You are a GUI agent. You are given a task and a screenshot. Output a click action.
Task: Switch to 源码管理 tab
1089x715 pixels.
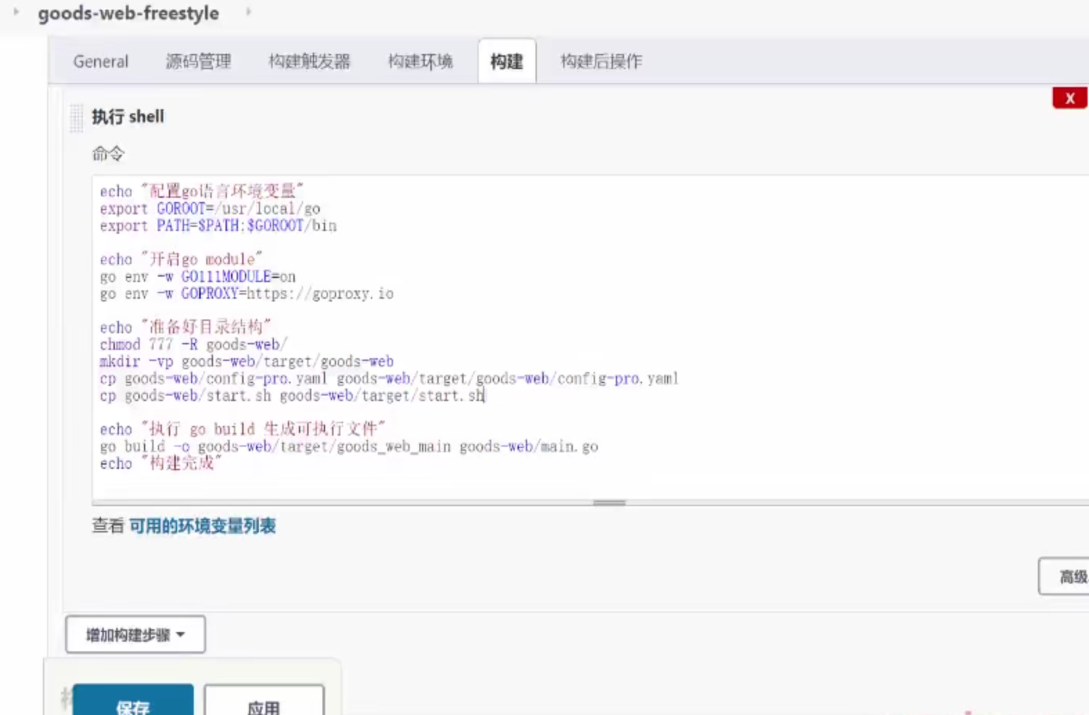click(x=199, y=62)
